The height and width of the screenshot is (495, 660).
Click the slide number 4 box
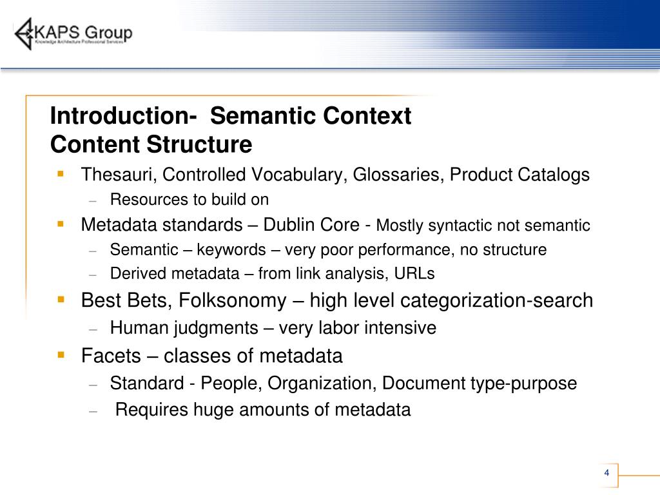tap(607, 472)
